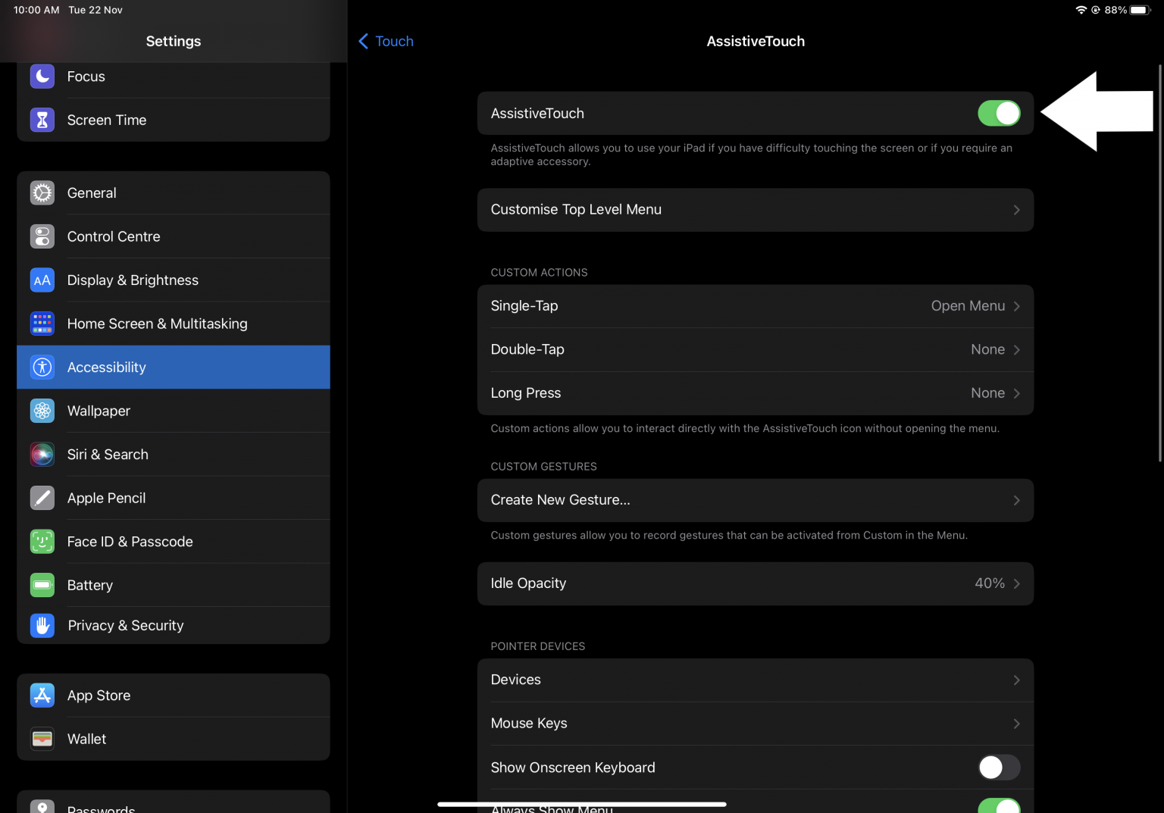Toggle the Always Show Menu switch

pos(998,806)
